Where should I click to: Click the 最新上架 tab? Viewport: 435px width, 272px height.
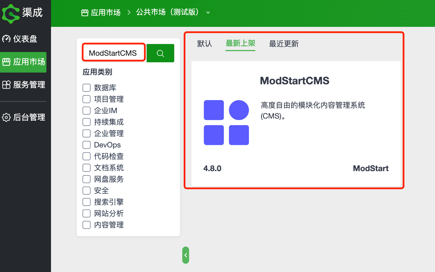pos(240,43)
